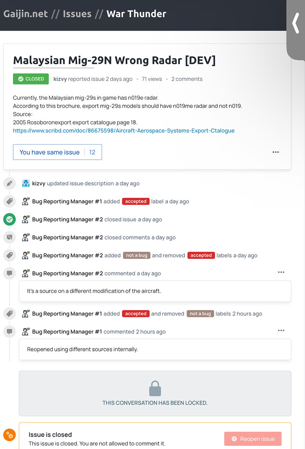Open War Thunder breadcrumb page
The height and width of the screenshot is (449, 305).
136,14
